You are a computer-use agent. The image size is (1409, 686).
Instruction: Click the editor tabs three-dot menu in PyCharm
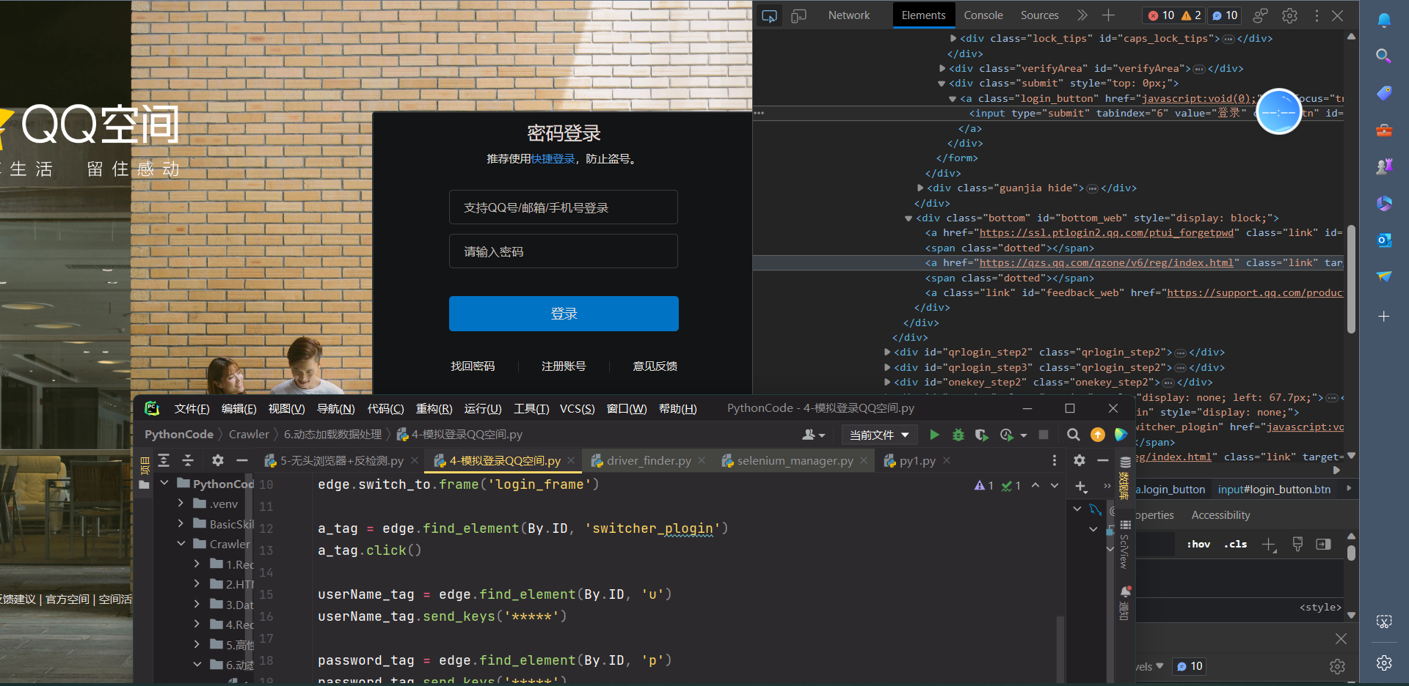(x=1055, y=460)
